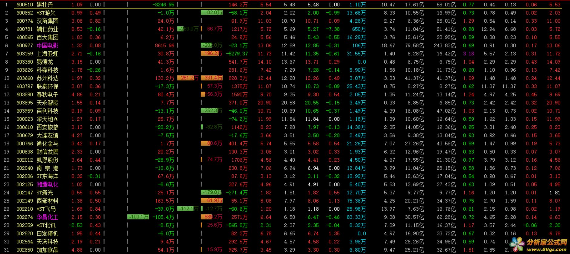
Task: Click the magenta 湘潭电化 stock name
Action: 47,184
